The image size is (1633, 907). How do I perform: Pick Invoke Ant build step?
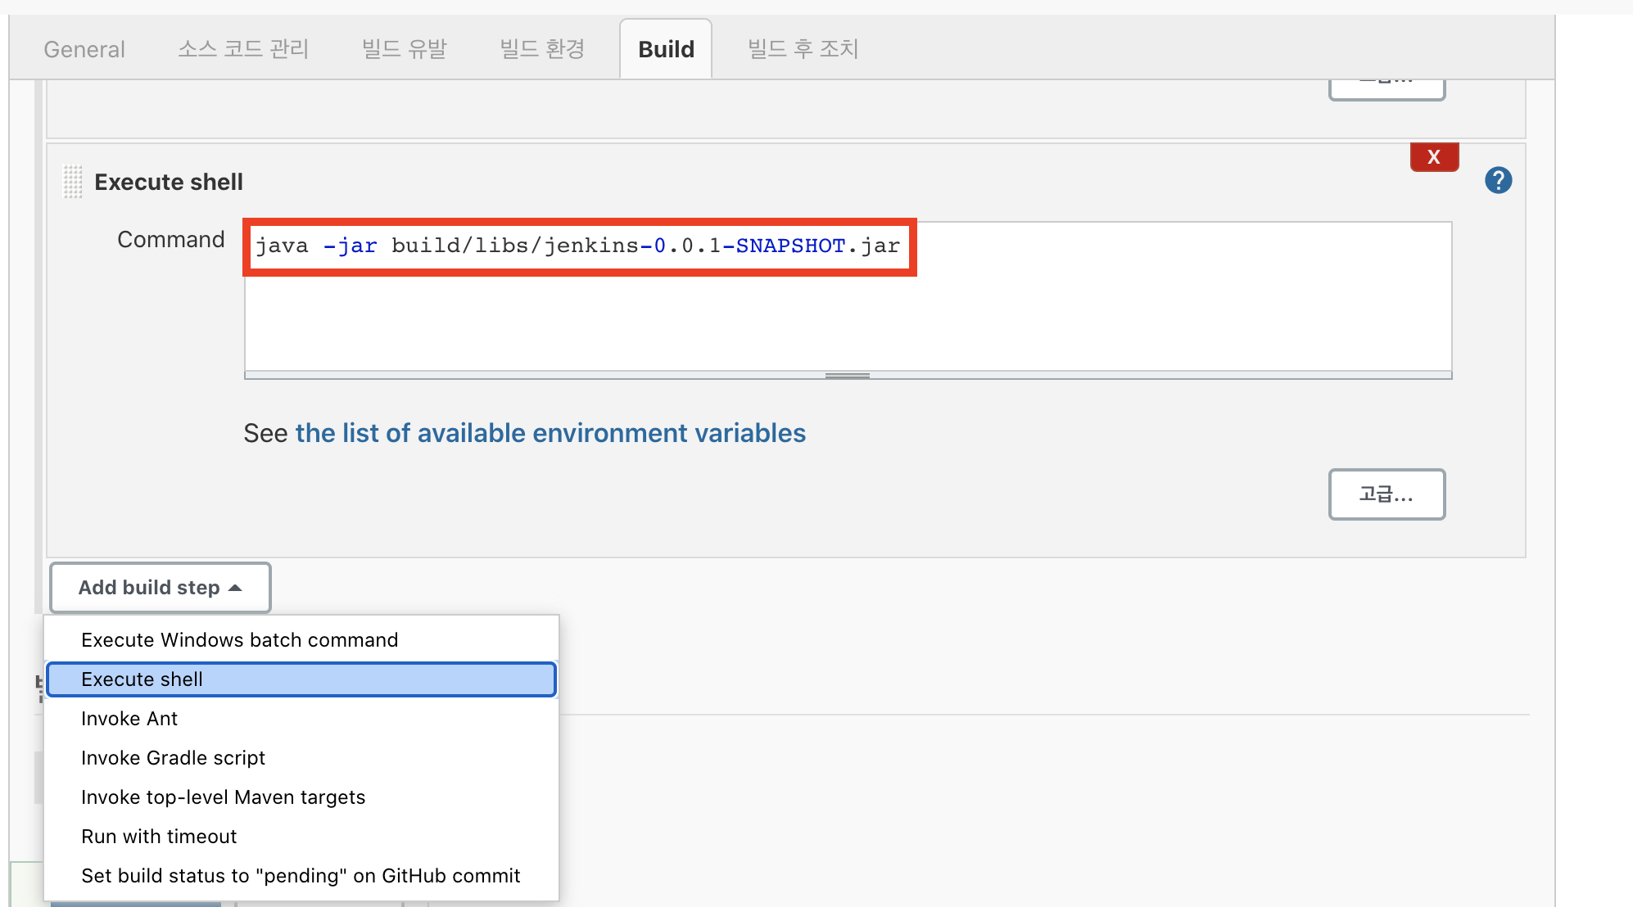tap(129, 719)
